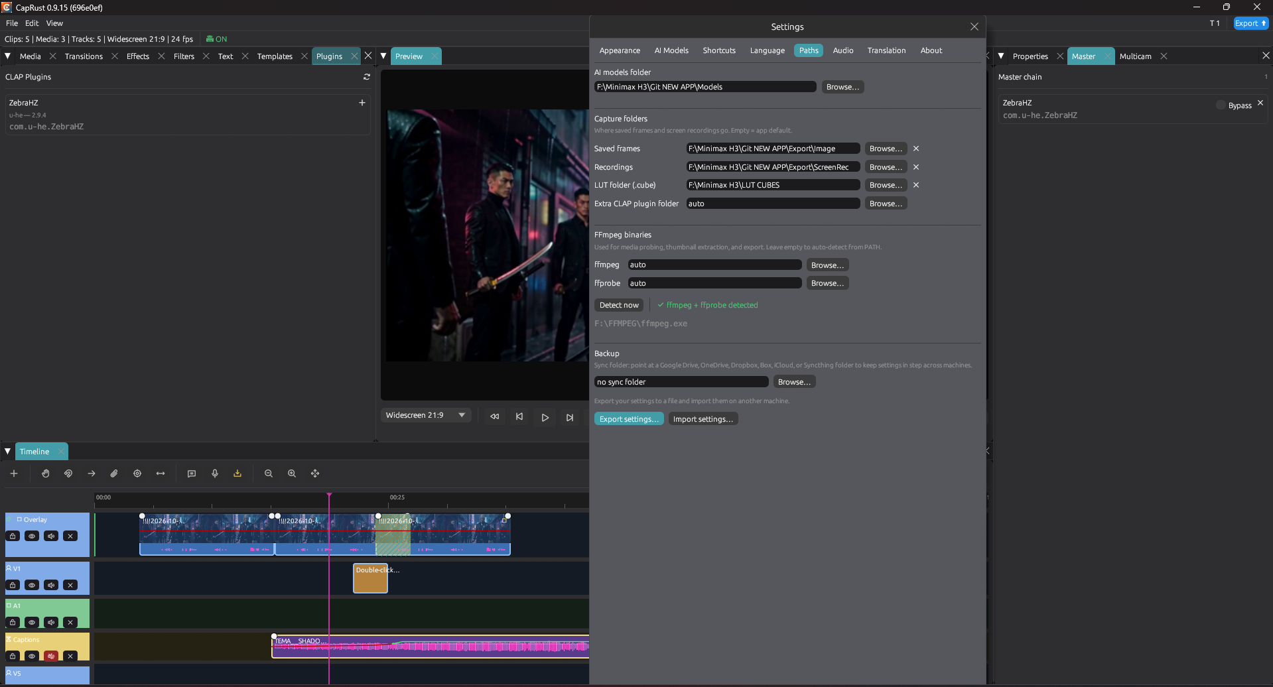Browse for the LUT folder
Viewport: 1273px width, 687px height.
[x=886, y=185]
